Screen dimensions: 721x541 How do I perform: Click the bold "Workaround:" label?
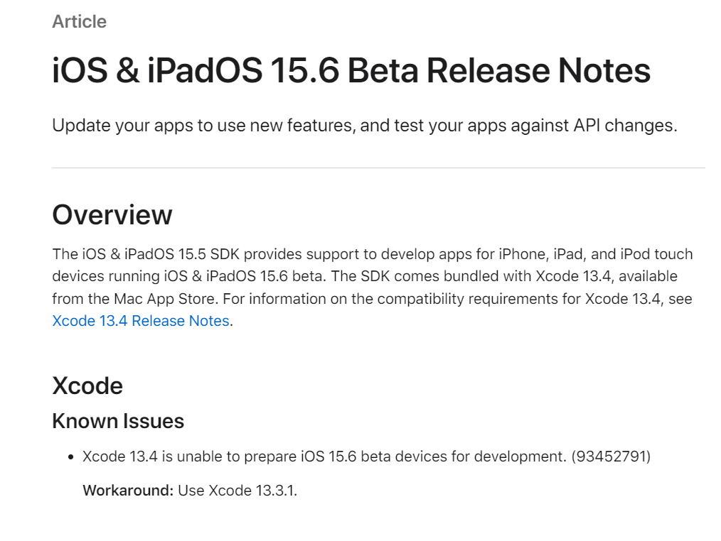pyautogui.click(x=128, y=491)
